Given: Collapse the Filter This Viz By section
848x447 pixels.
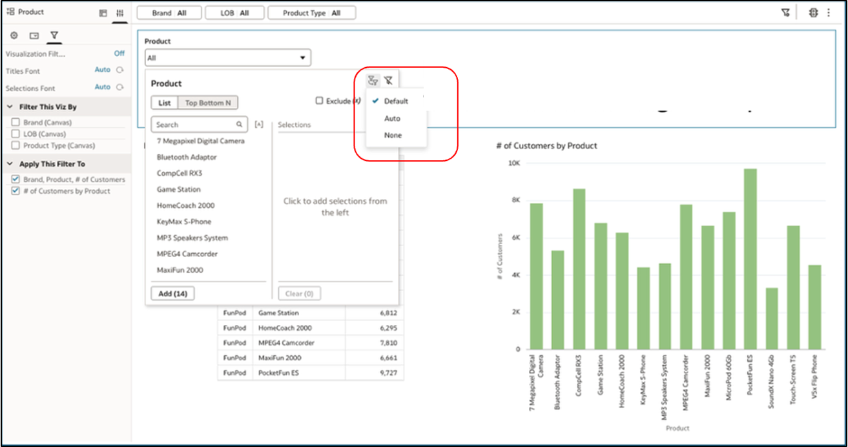Looking at the screenshot, I should (11, 107).
